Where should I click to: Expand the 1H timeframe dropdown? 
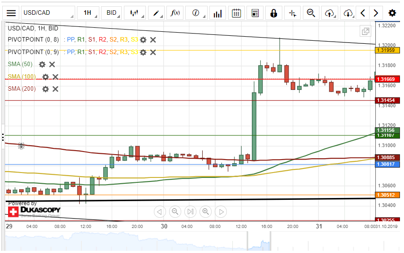[x=88, y=13]
